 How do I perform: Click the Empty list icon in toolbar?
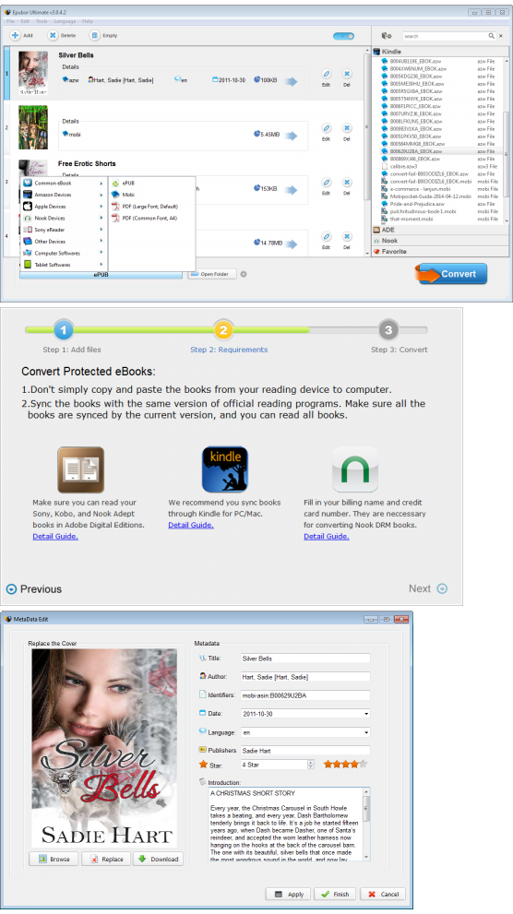pyautogui.click(x=94, y=36)
